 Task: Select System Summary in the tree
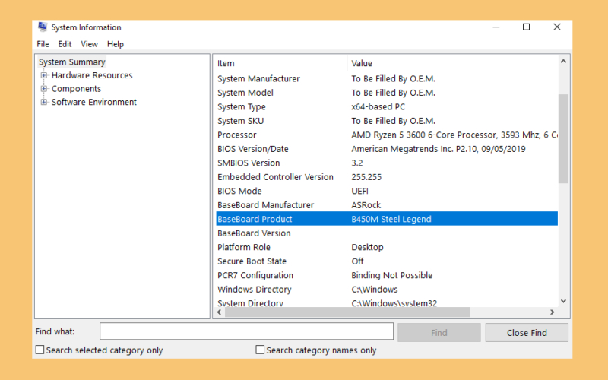(71, 62)
